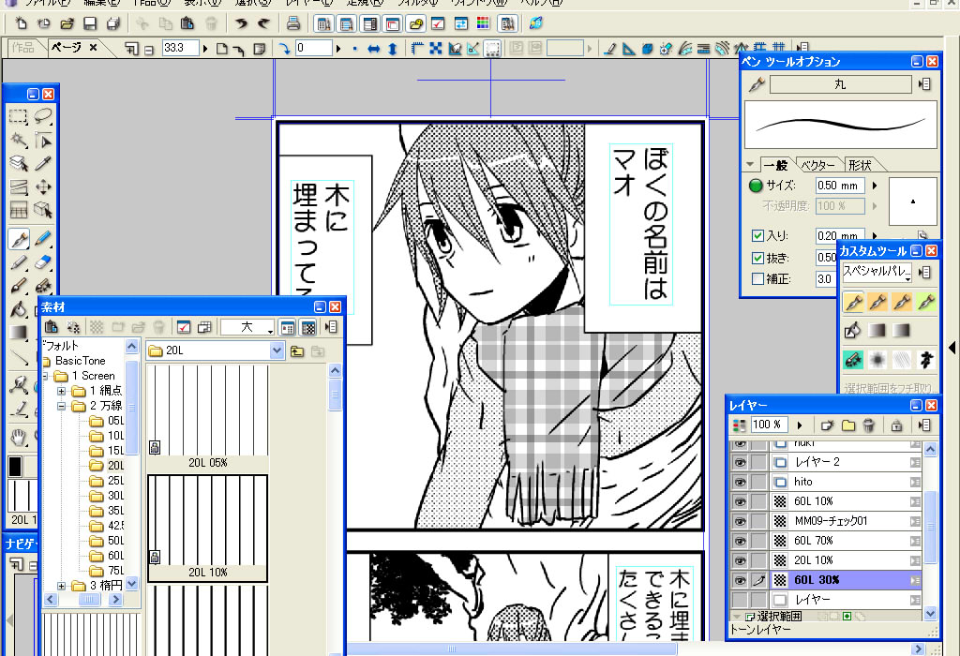Toggle the 抜き checkbox in pen options
Screen dimensions: 960x656
[x=757, y=258]
